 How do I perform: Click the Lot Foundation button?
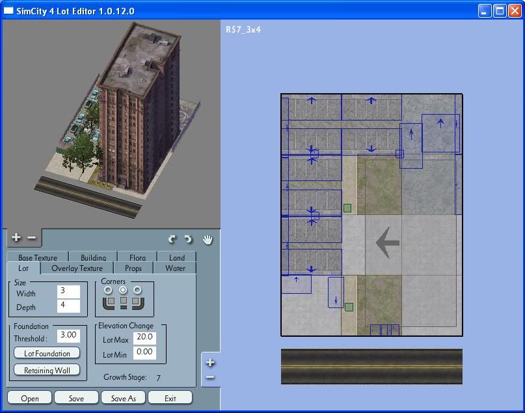click(x=47, y=353)
